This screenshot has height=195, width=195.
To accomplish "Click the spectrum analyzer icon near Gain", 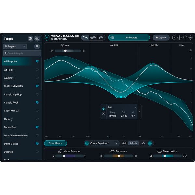I will click(144, 143).
